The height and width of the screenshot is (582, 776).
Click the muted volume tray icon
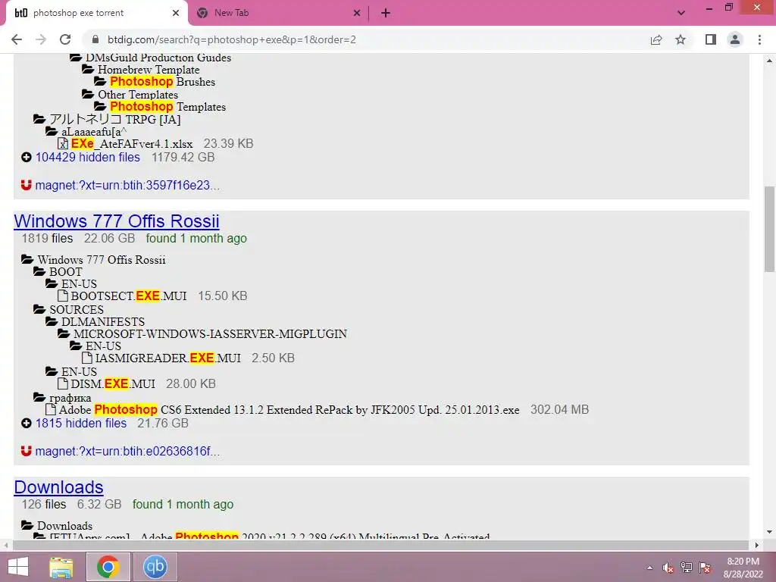tap(668, 568)
